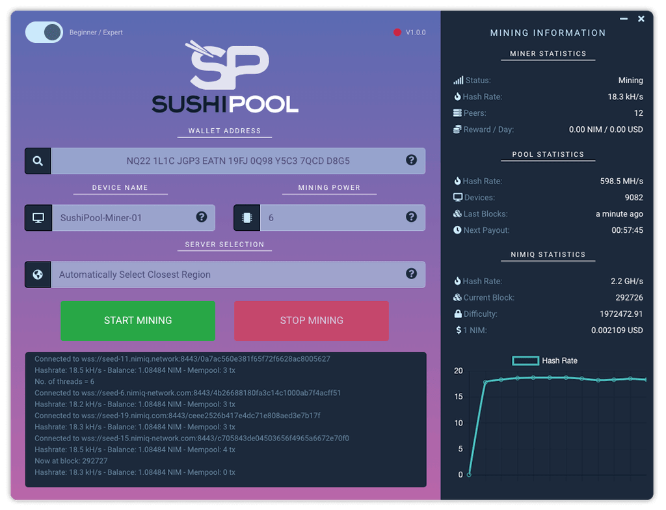666x510 pixels.
Task: Click the Mining Power heading
Action: (x=329, y=187)
